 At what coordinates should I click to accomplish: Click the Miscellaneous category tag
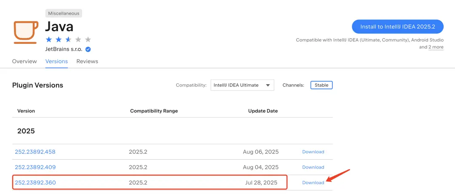pyautogui.click(x=63, y=13)
